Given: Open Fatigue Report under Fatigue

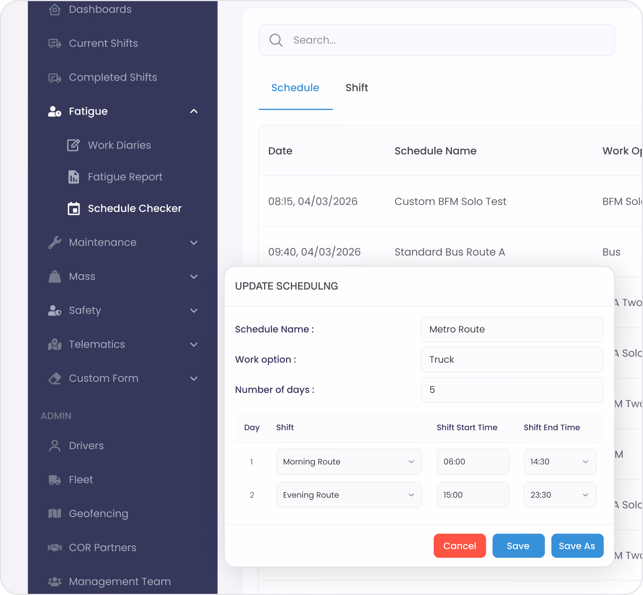Looking at the screenshot, I should point(125,177).
